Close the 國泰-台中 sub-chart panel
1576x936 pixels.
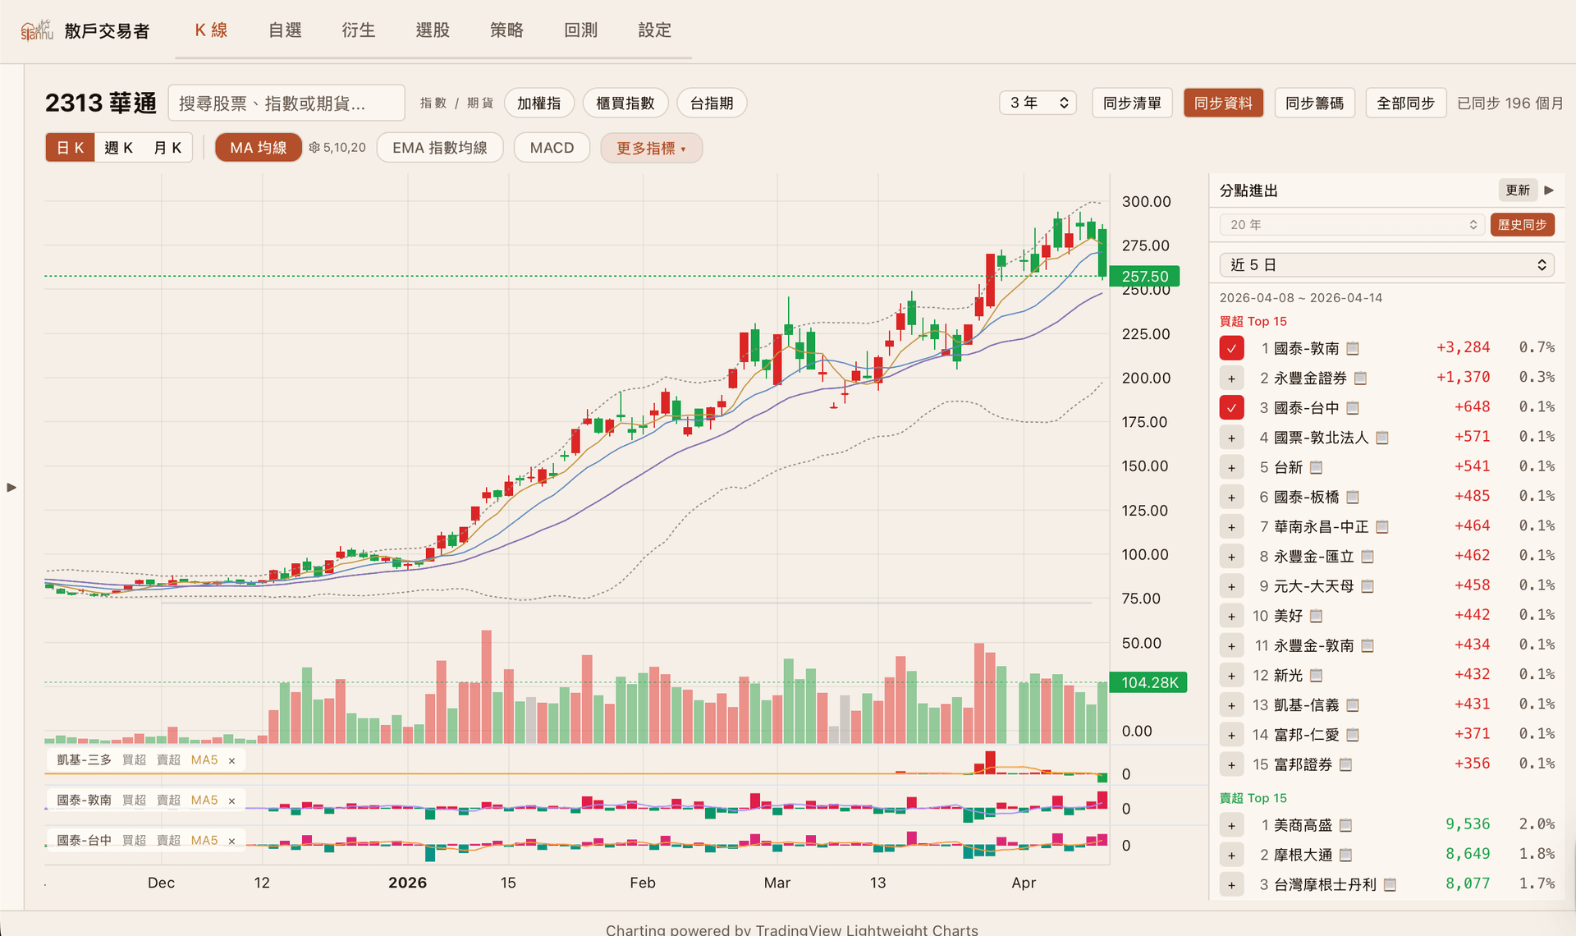tap(231, 841)
